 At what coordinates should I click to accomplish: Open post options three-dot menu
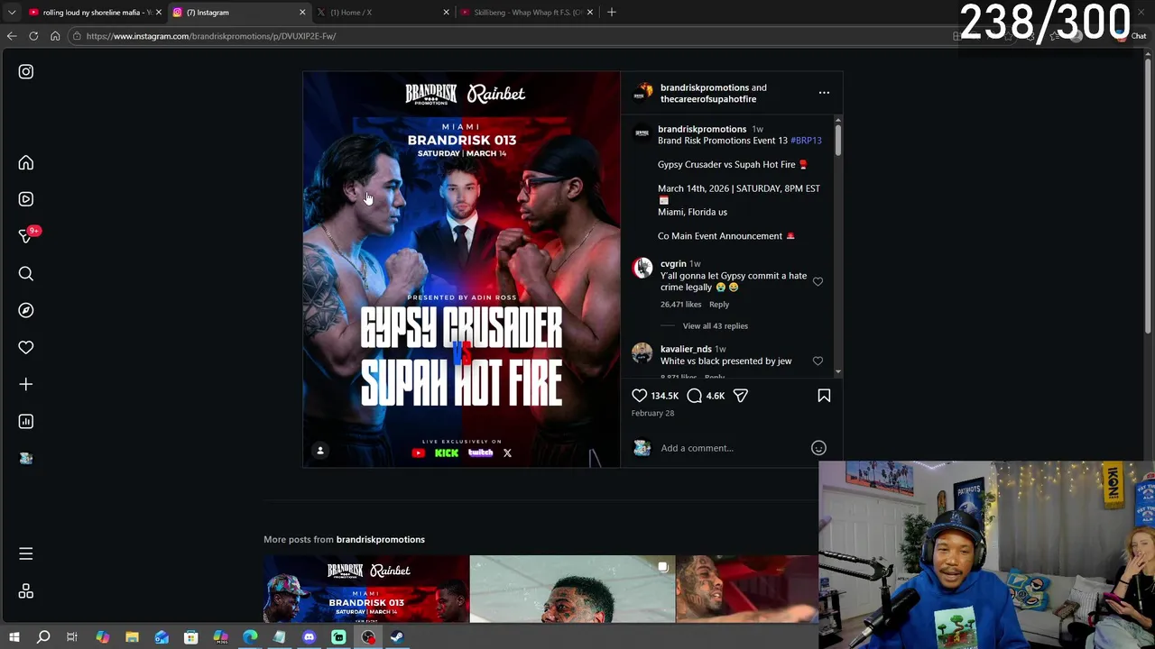(x=824, y=92)
